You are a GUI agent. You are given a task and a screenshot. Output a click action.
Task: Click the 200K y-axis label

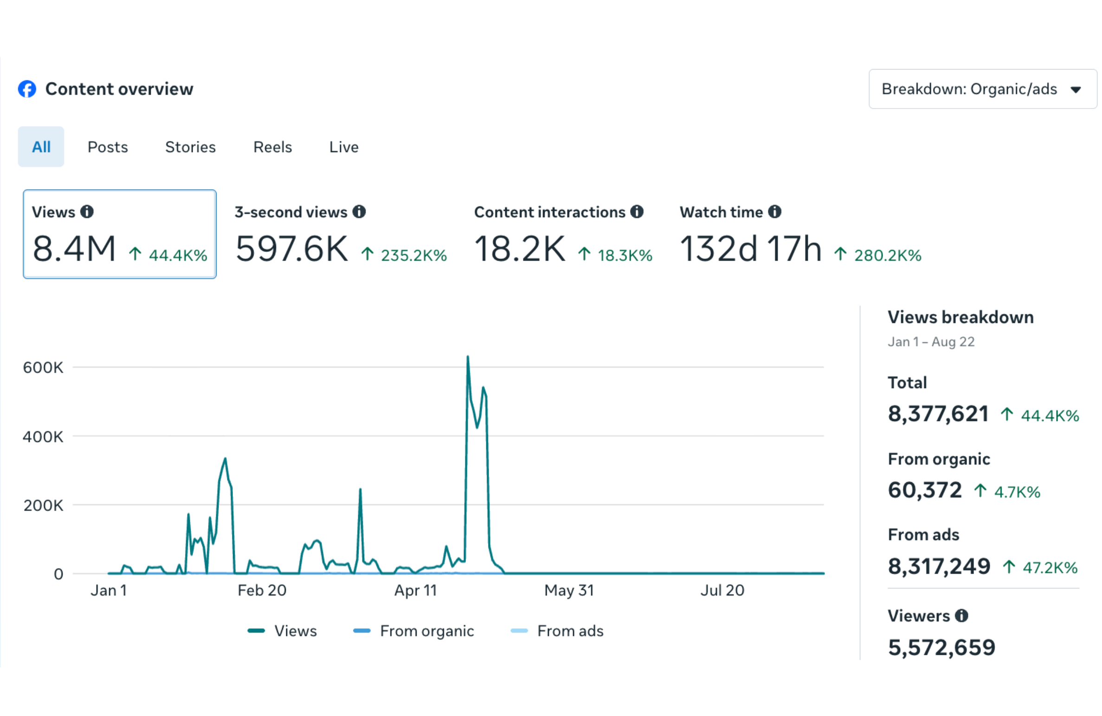tap(43, 505)
